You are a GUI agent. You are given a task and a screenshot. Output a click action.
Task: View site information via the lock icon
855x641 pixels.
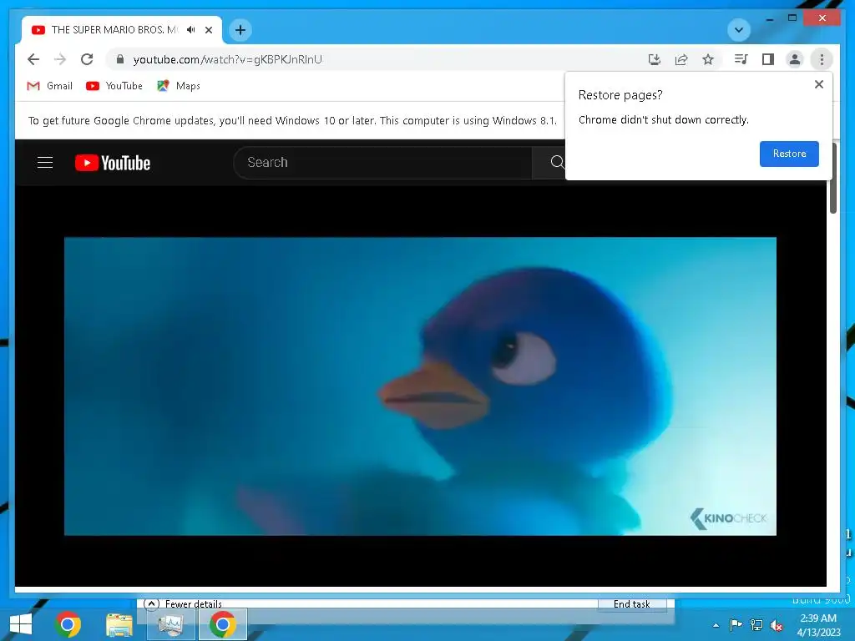(x=120, y=59)
